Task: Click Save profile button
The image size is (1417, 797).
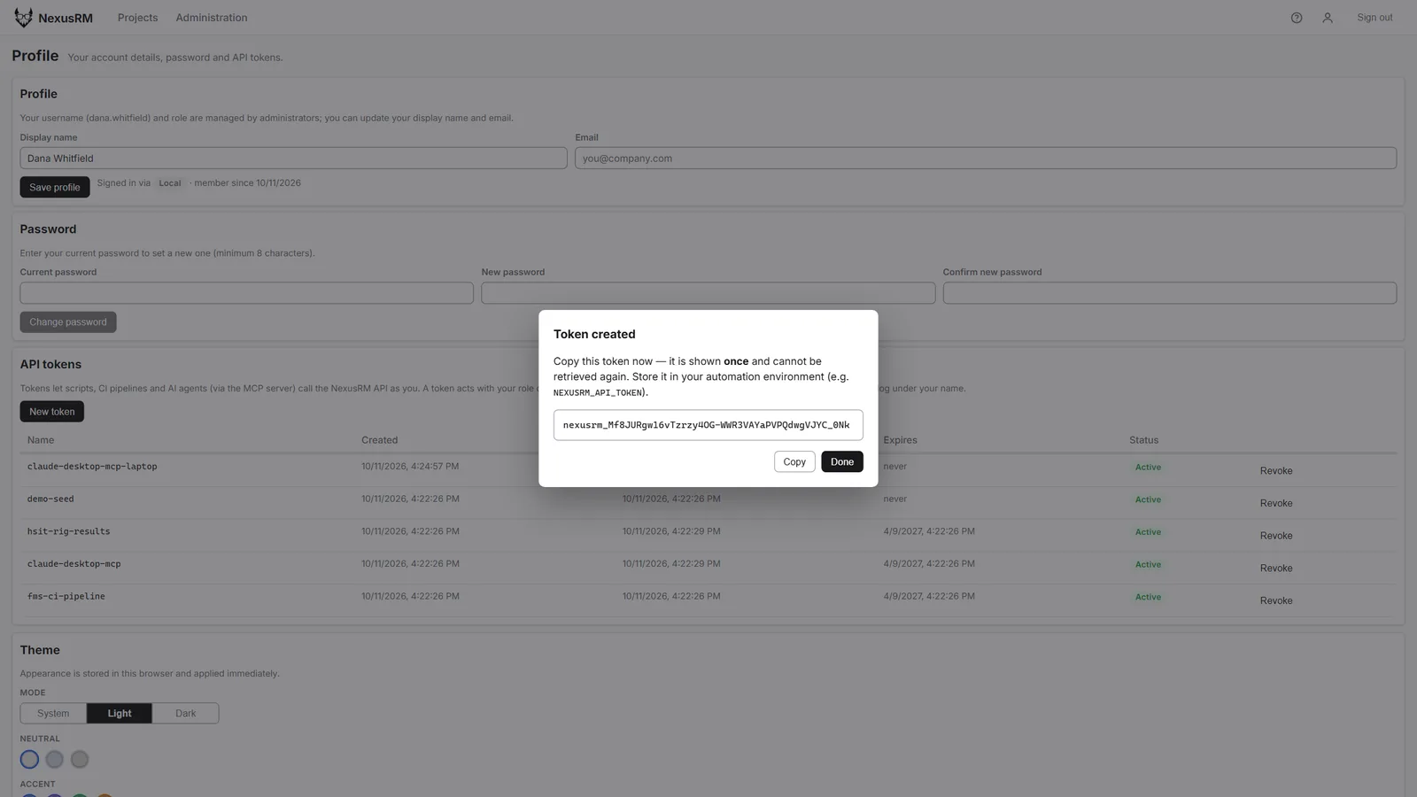Action: point(55,187)
